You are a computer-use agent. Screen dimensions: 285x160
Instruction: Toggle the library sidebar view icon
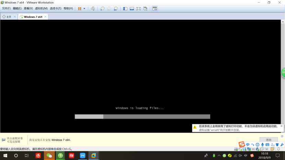125,9
